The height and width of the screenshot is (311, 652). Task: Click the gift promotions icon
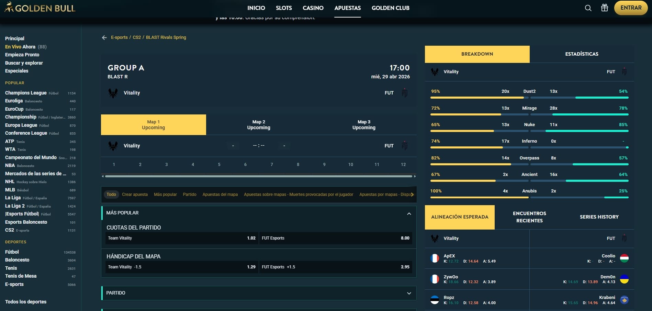(605, 8)
